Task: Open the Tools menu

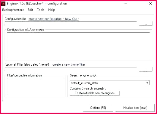Action: pos(41,10)
